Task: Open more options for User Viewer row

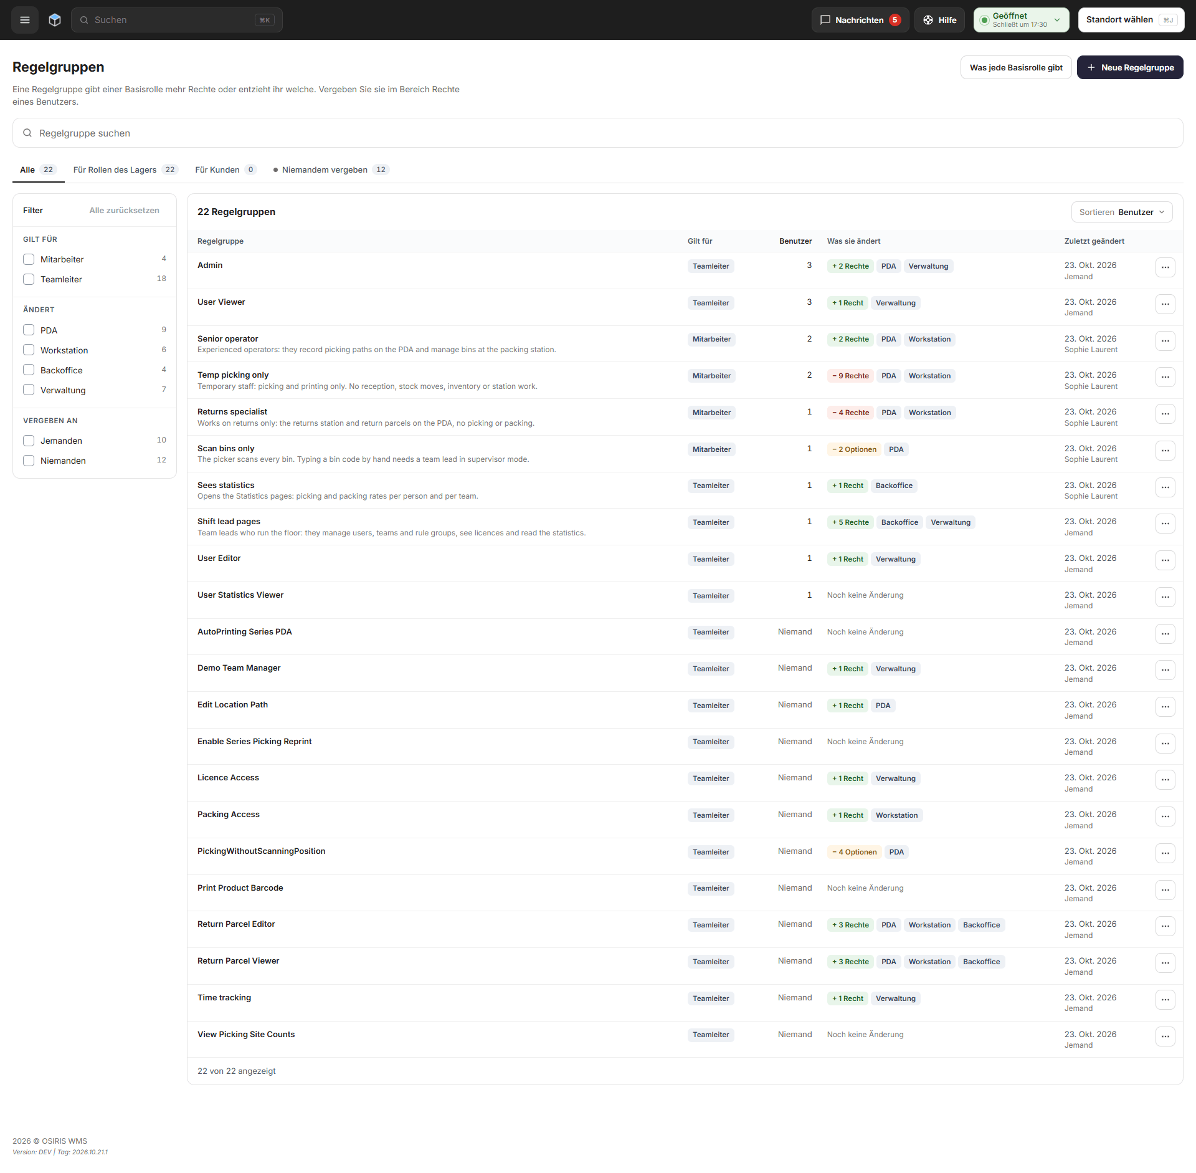Action: (x=1165, y=304)
